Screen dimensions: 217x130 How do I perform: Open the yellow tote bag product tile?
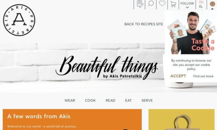tap(181, 119)
